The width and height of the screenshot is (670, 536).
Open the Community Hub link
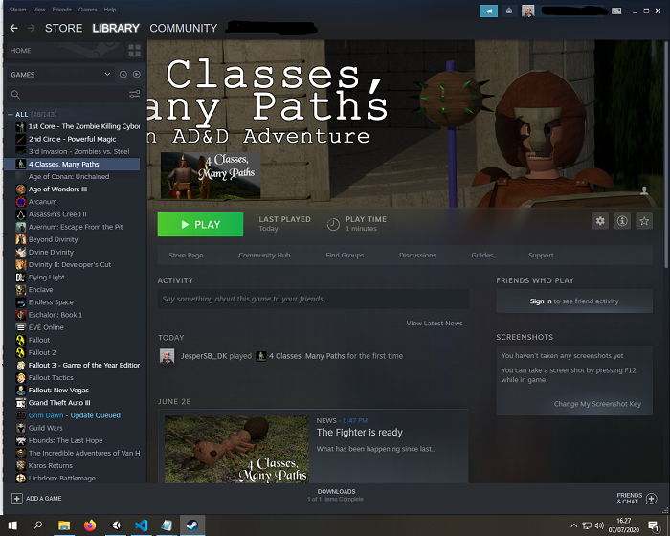tap(264, 256)
